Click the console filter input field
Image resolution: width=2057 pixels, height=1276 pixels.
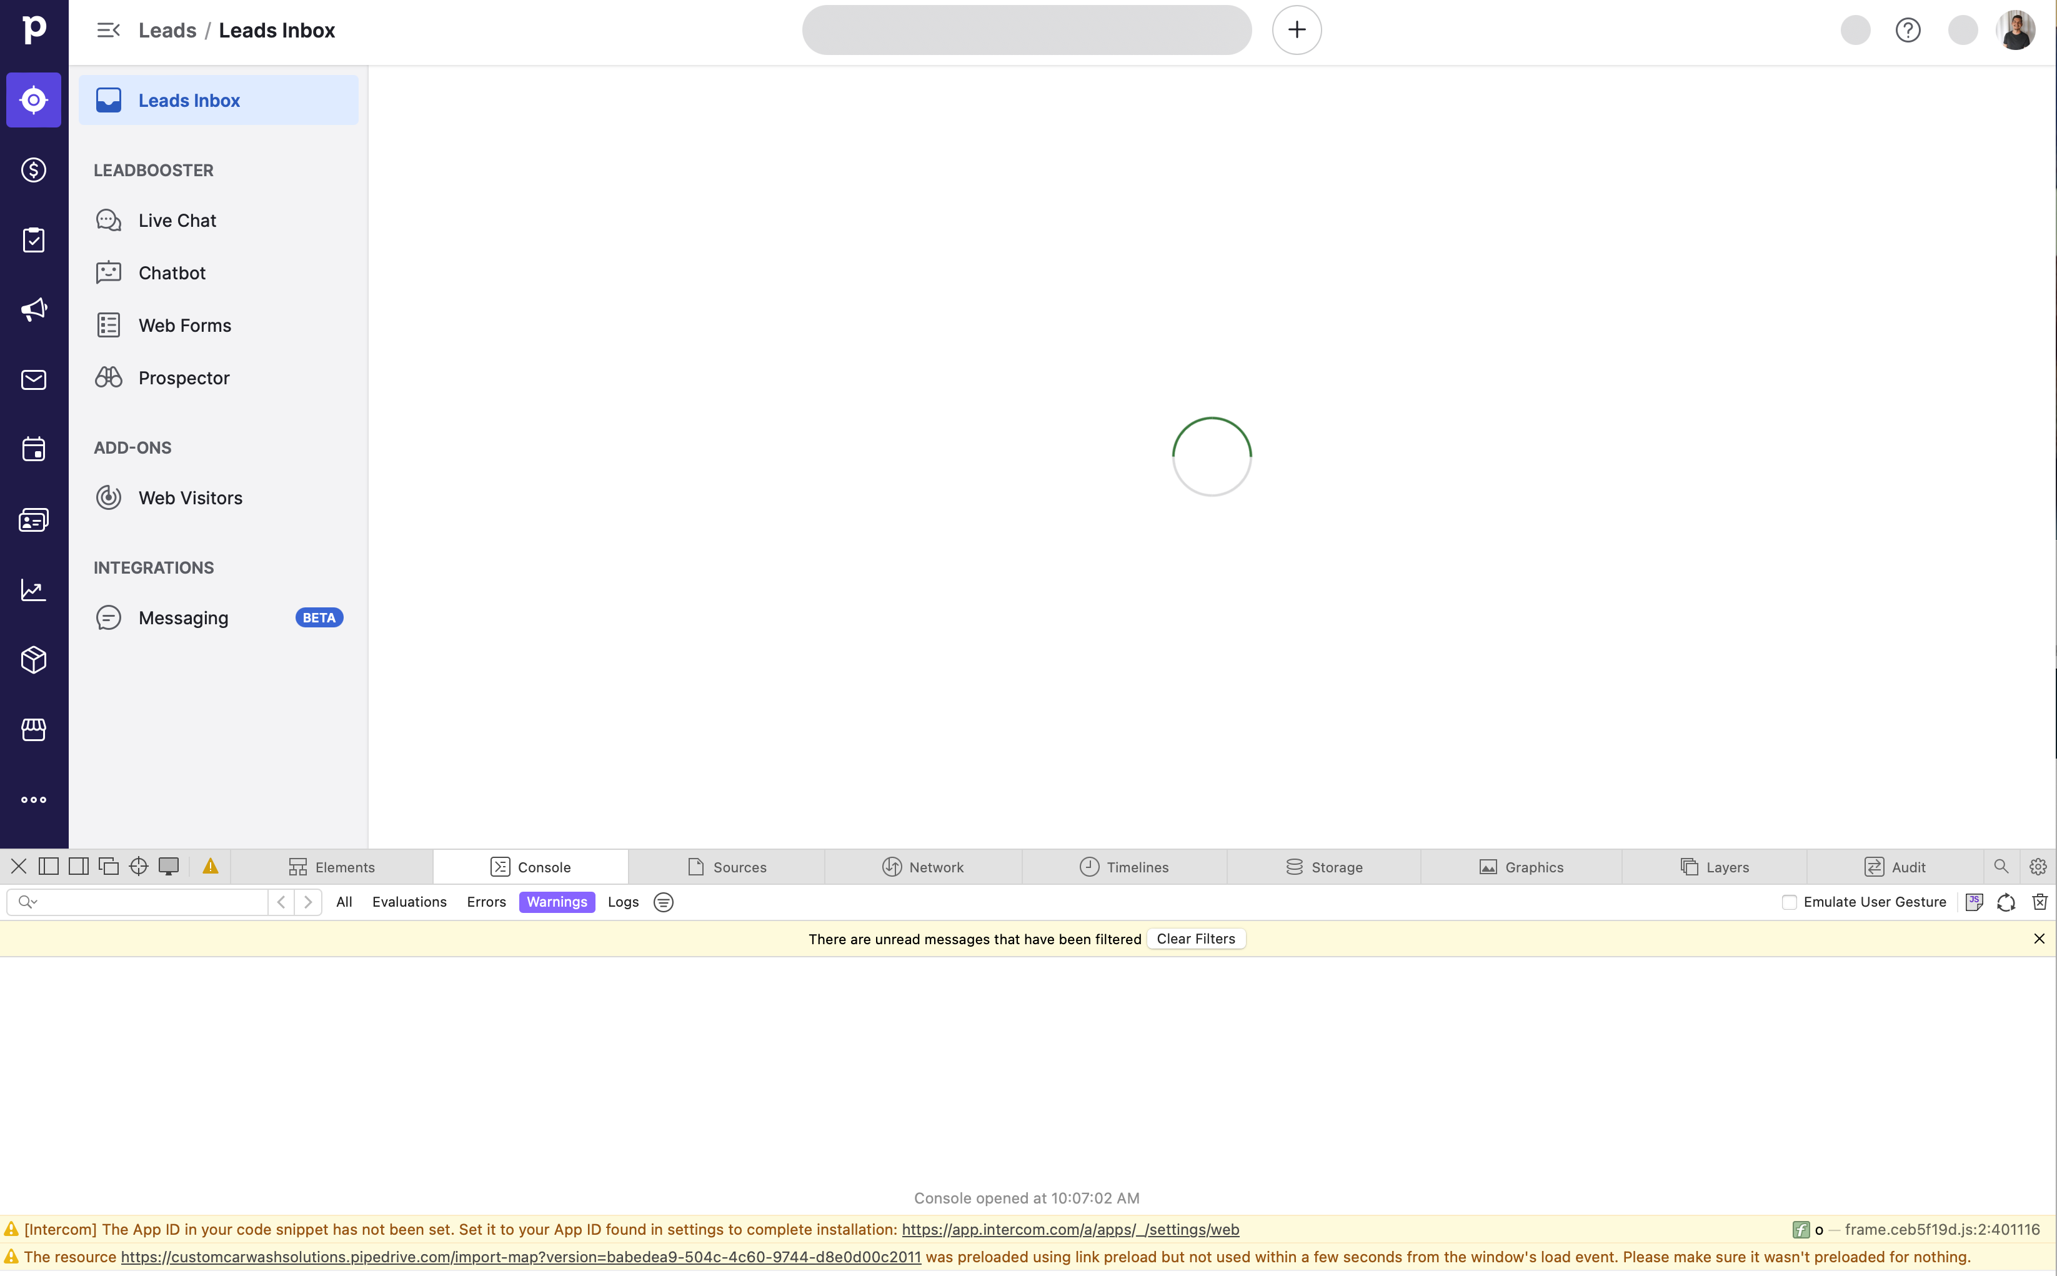152,902
